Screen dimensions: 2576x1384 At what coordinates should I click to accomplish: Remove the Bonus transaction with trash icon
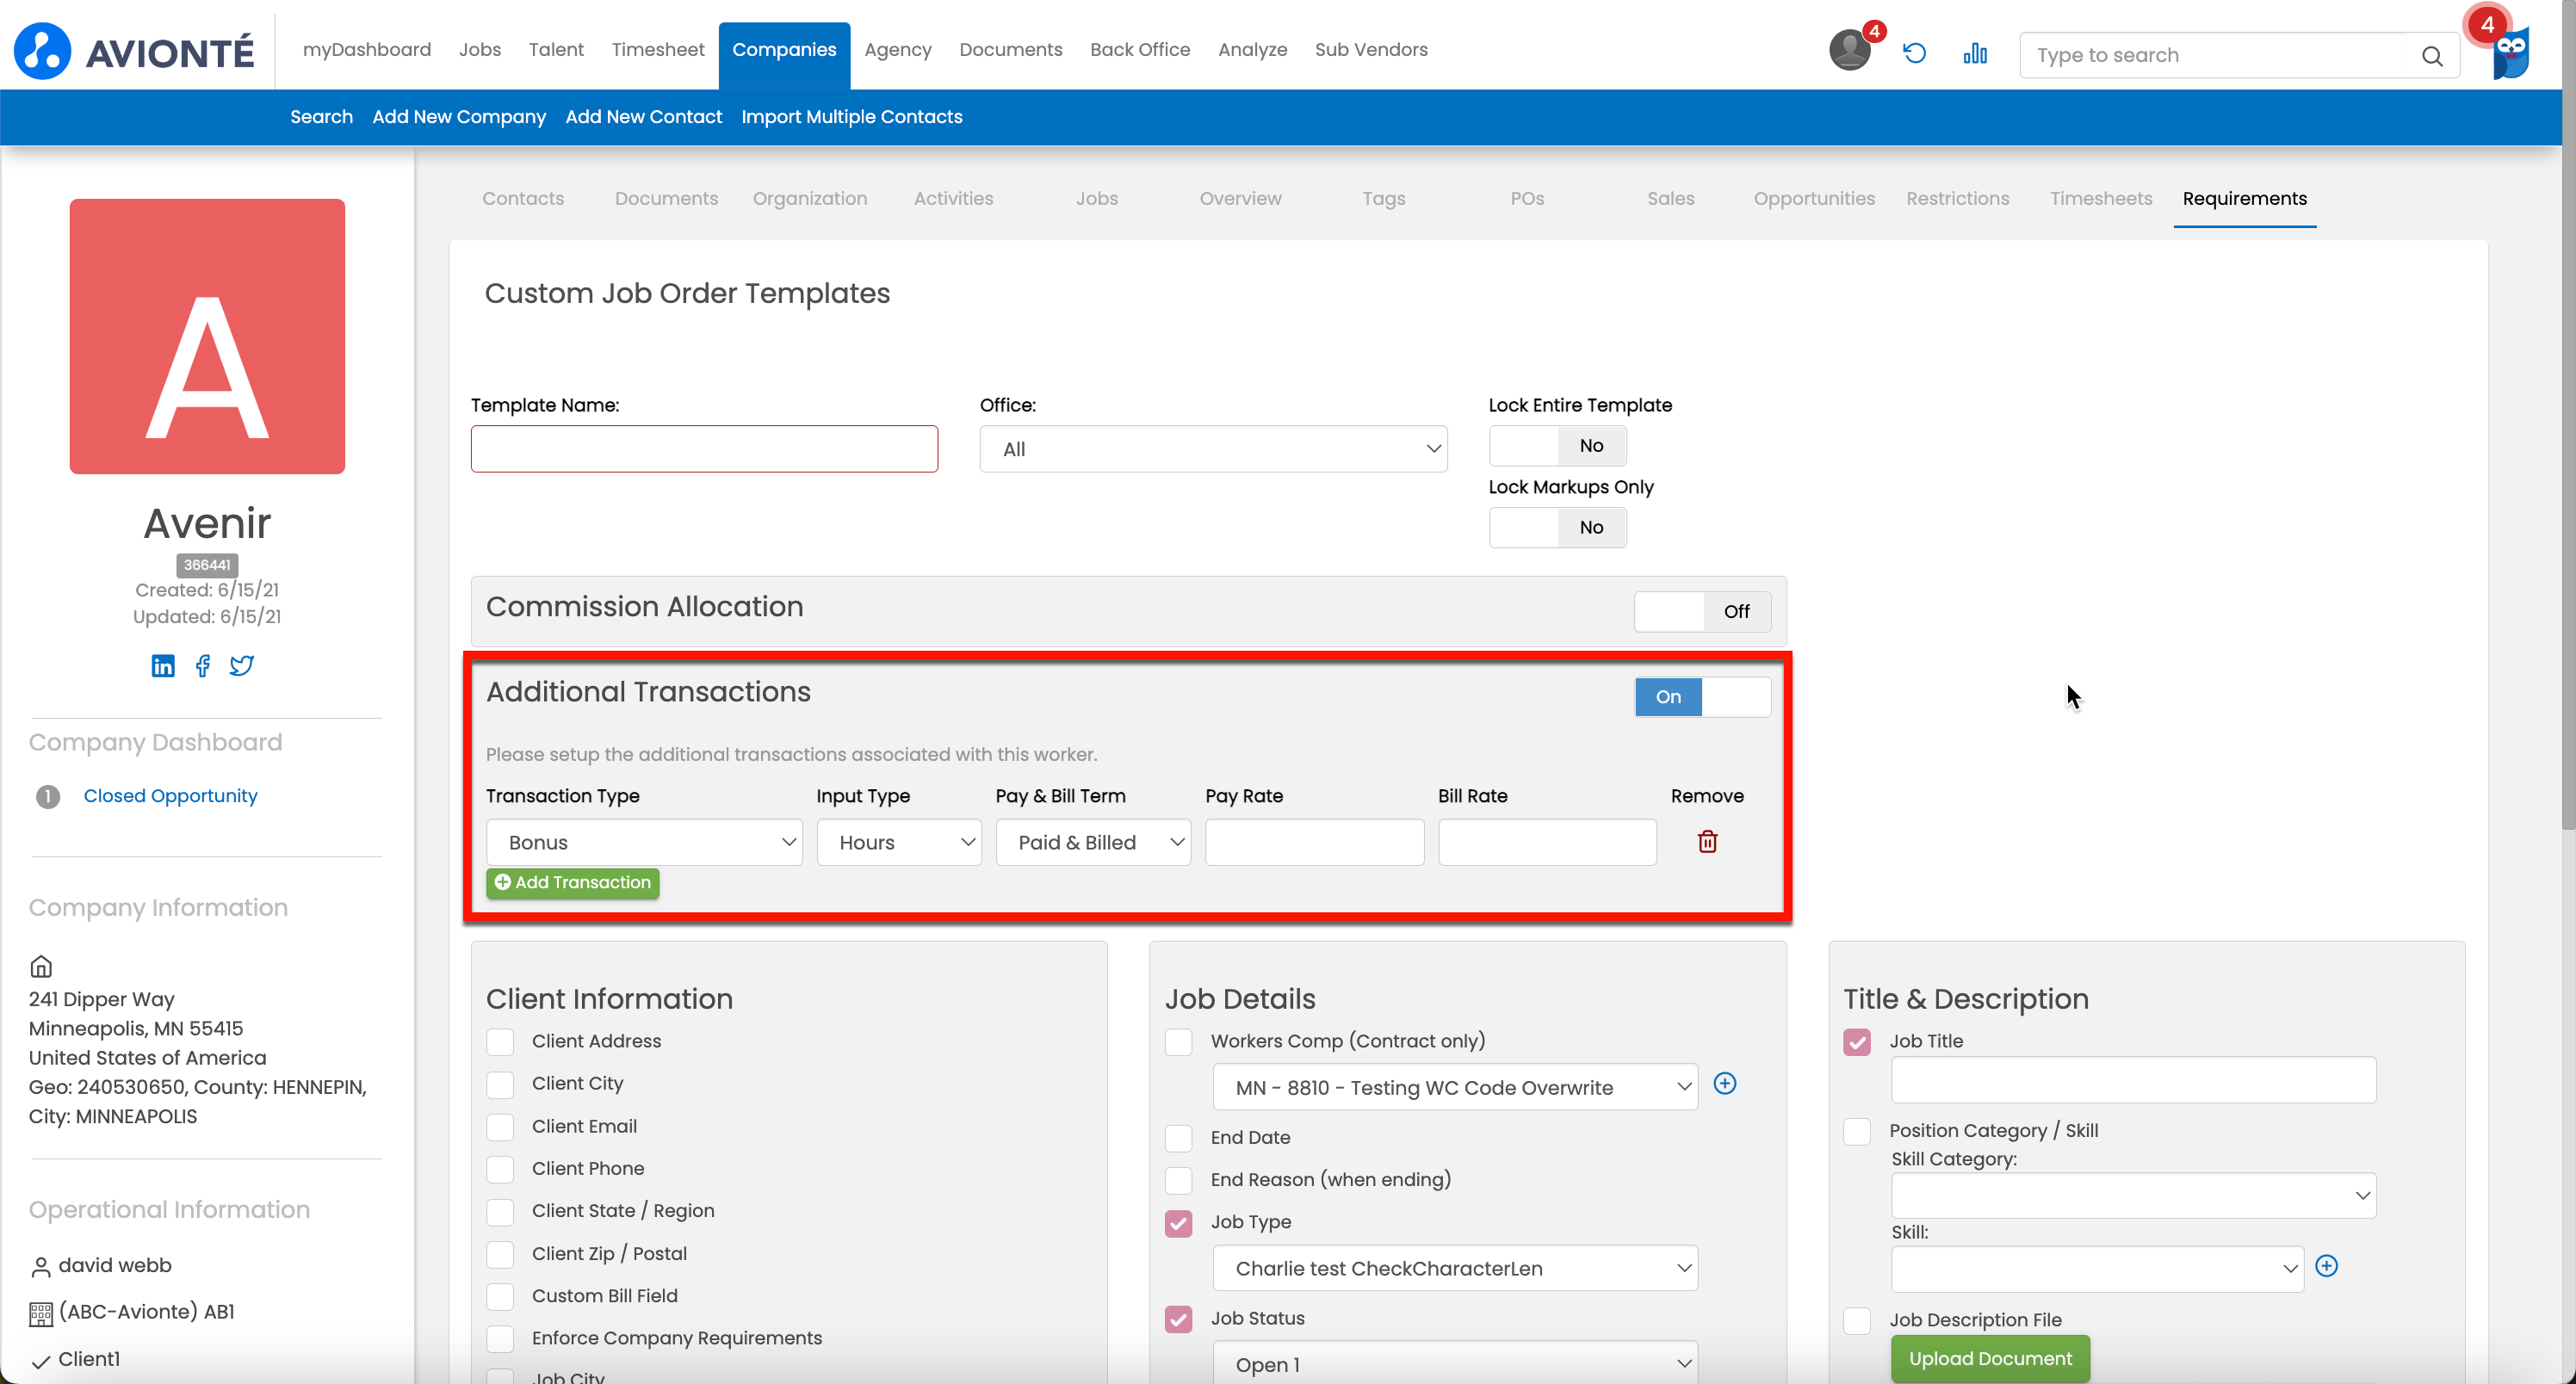(x=1708, y=842)
